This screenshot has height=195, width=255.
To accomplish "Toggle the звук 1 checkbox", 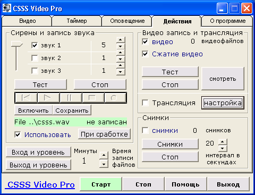I will (35, 45).
